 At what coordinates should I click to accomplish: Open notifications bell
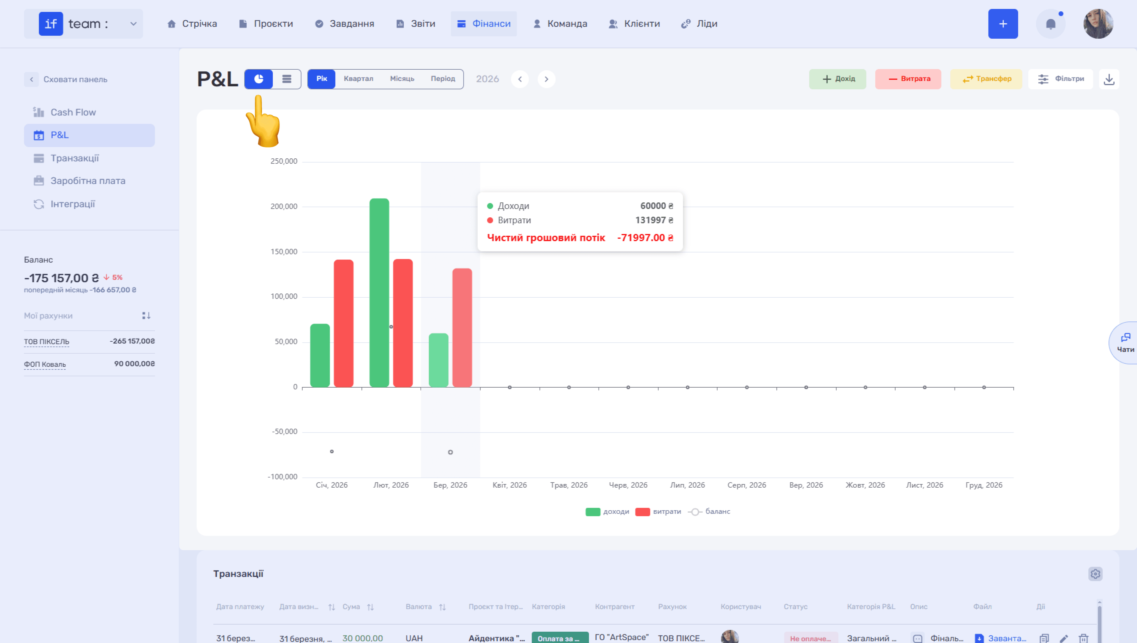coord(1050,24)
